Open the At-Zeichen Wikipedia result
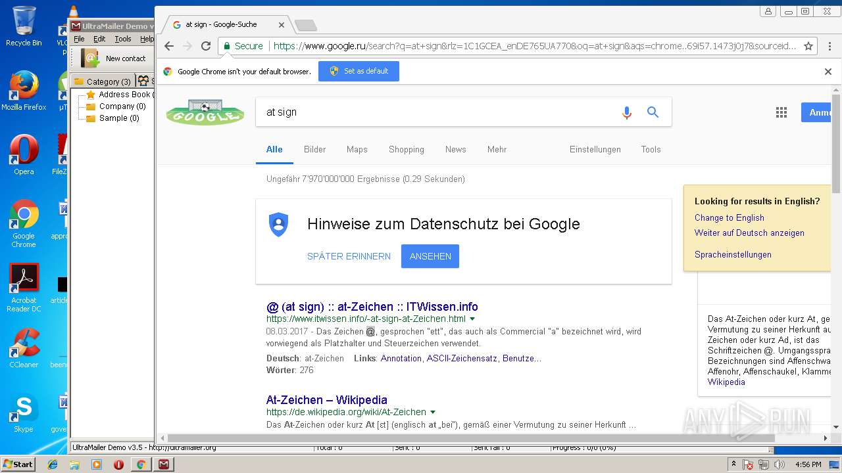Viewport: 842px width, 473px height. click(x=327, y=400)
